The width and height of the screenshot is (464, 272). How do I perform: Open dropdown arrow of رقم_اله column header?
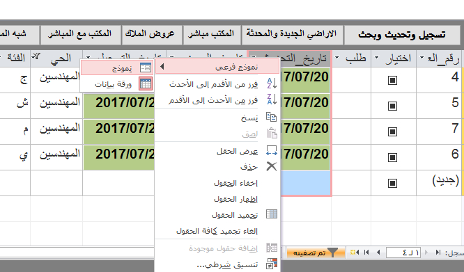[422, 58]
